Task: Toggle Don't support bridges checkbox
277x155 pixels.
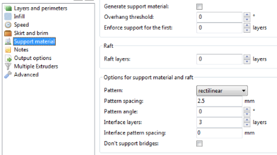Action: (x=199, y=143)
